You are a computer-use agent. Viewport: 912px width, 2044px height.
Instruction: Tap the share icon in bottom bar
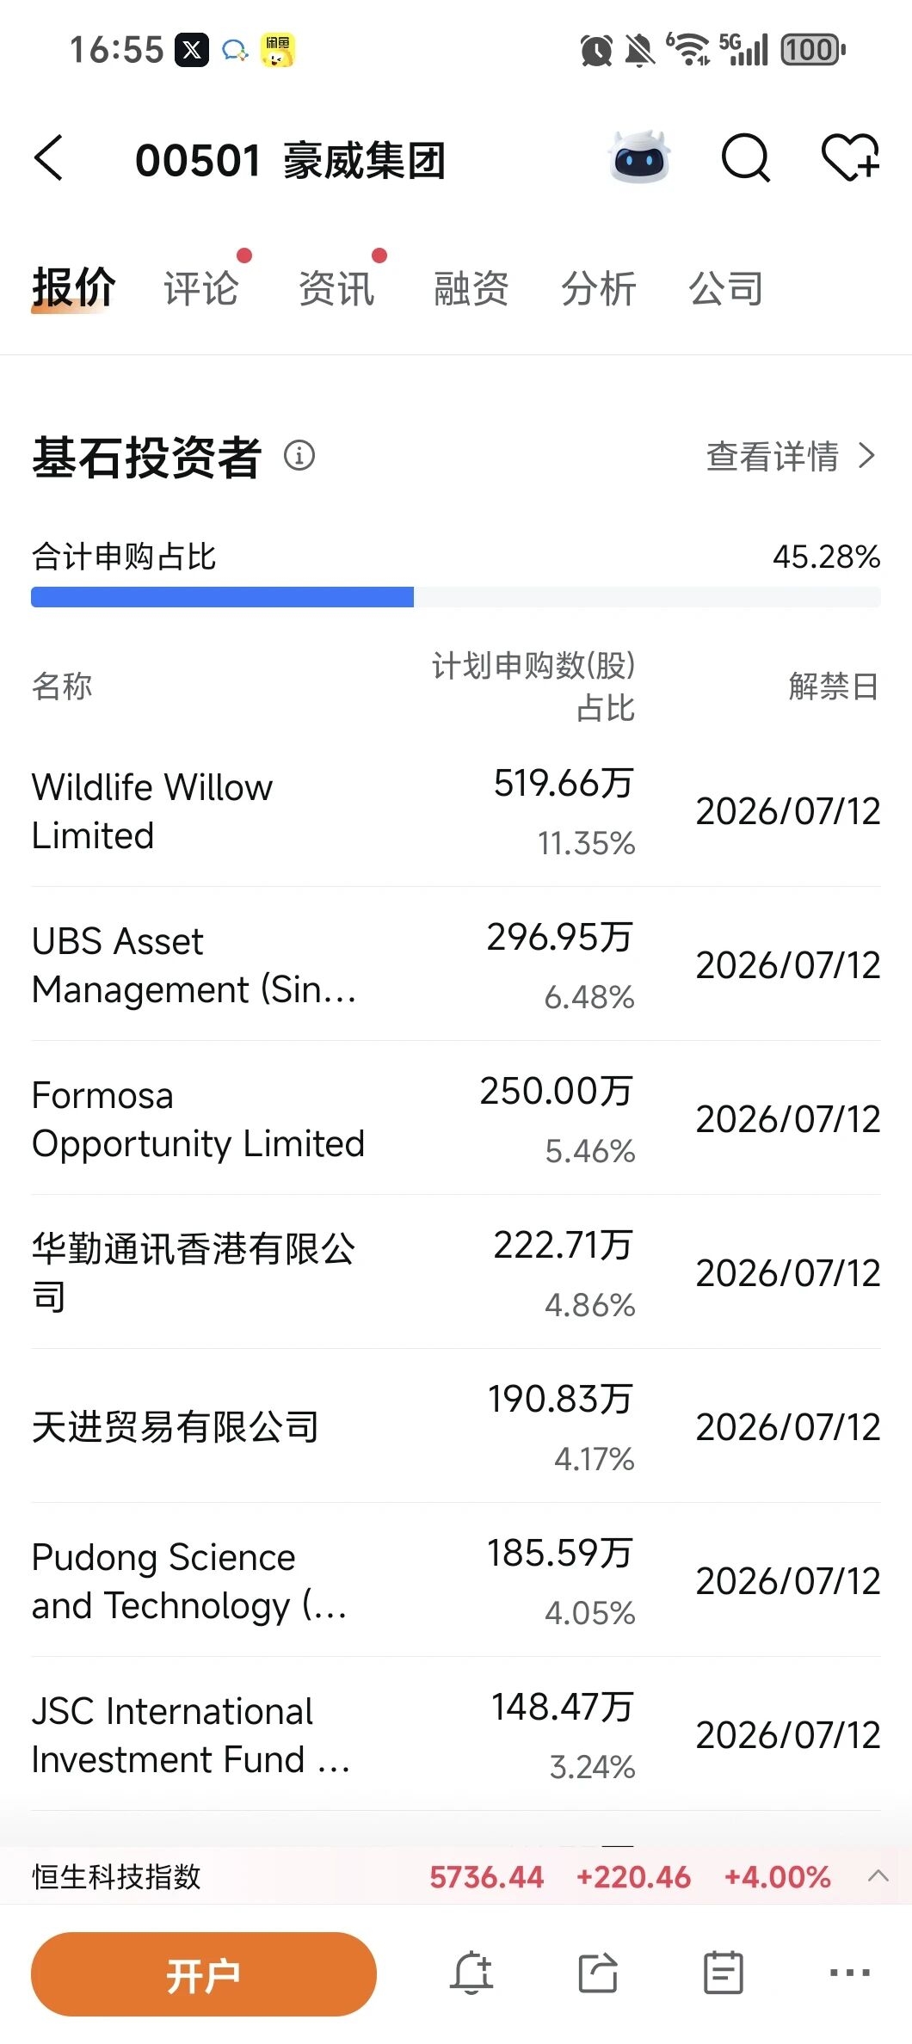[x=598, y=1972]
